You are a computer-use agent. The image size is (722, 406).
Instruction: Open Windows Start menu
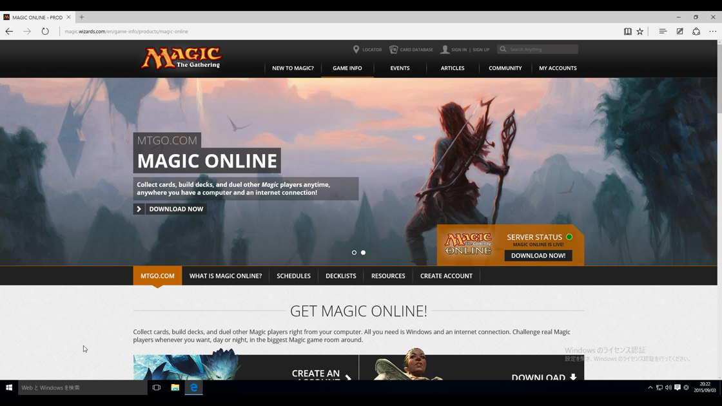click(x=9, y=387)
